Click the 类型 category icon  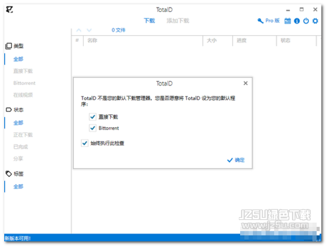tap(9, 46)
